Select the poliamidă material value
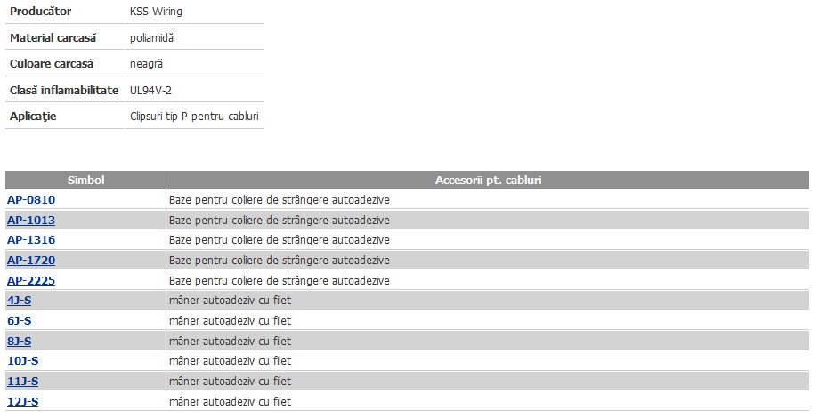The height and width of the screenshot is (418, 819). coord(151,38)
